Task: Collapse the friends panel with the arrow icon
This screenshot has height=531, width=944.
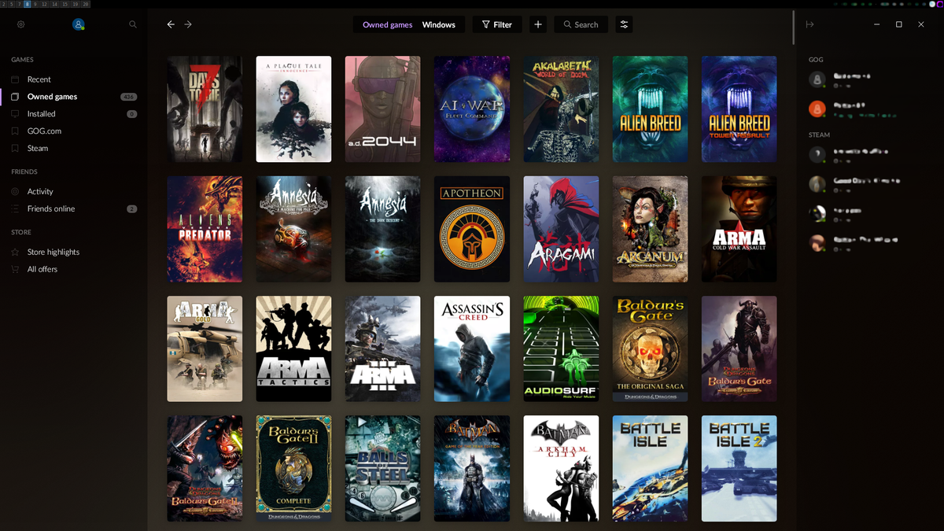Action: [x=809, y=24]
